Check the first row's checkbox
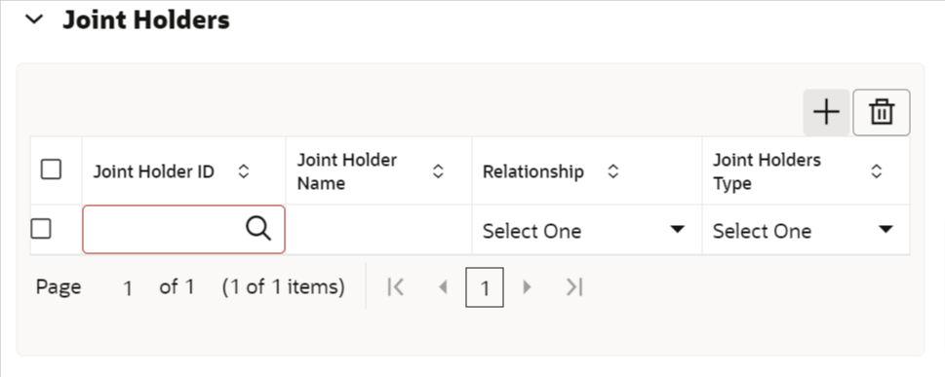Viewport: 945px width, 377px height. click(x=41, y=229)
